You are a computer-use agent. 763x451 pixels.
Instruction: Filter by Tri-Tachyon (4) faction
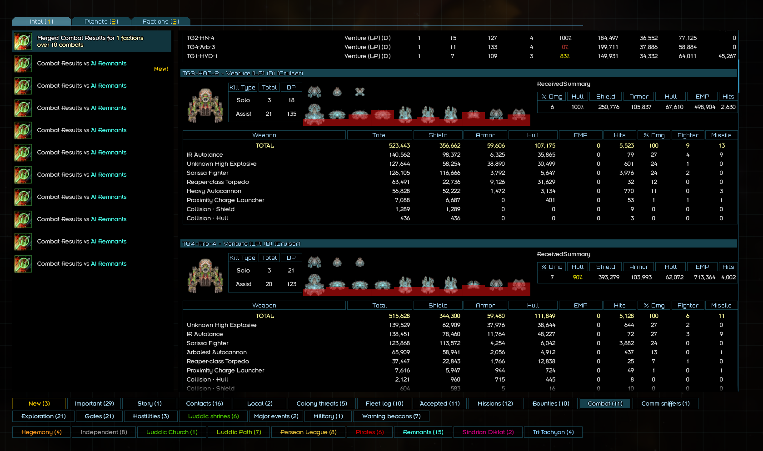553,432
